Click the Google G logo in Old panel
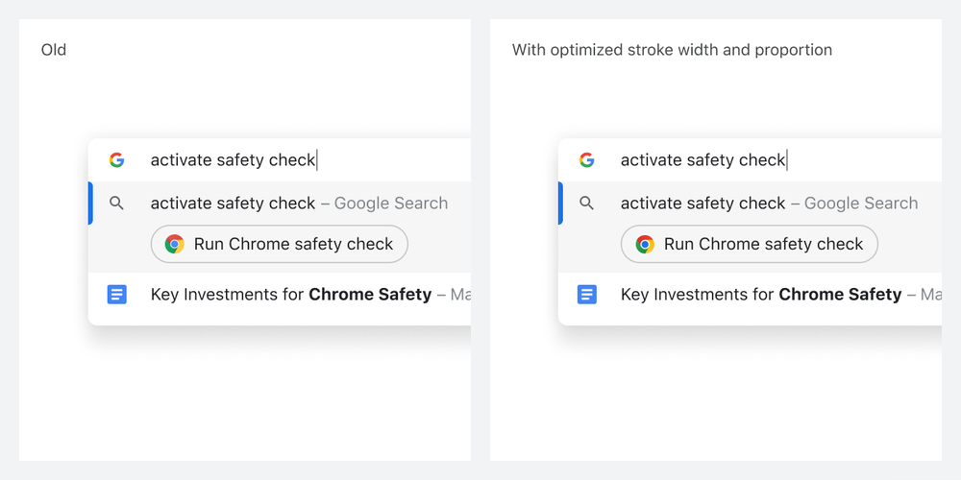Screen dimensions: 961x480 click(x=116, y=160)
